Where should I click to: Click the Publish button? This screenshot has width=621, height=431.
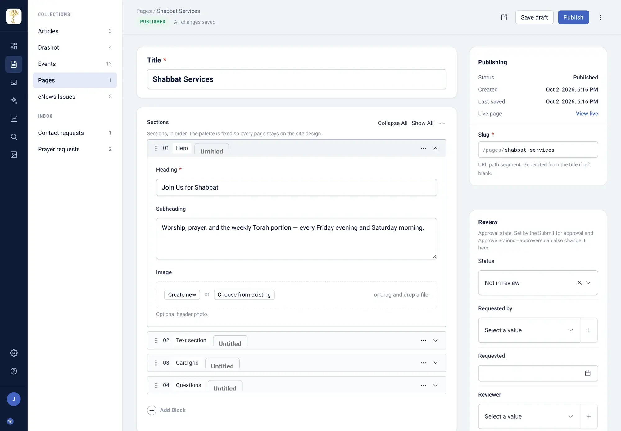pyautogui.click(x=573, y=17)
